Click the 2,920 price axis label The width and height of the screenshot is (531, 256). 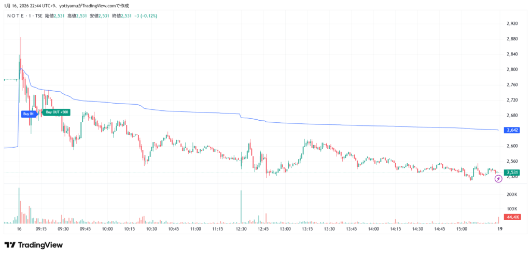pos(512,24)
